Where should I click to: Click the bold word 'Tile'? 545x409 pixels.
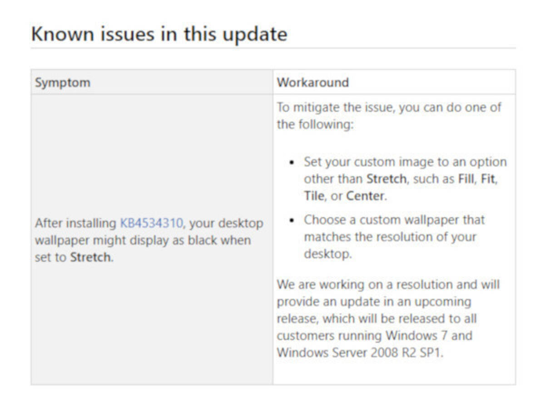[x=314, y=196]
